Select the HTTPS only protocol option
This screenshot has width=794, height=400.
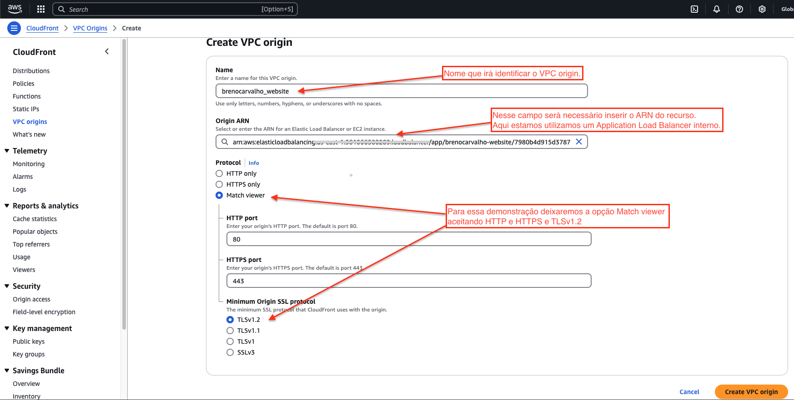219,184
